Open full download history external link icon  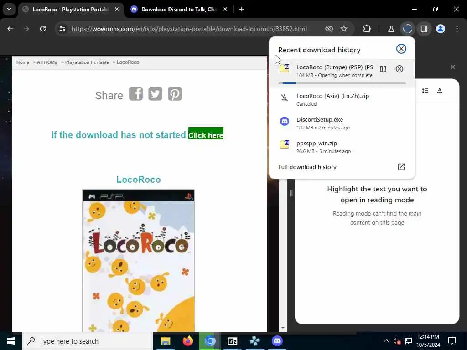(401, 167)
